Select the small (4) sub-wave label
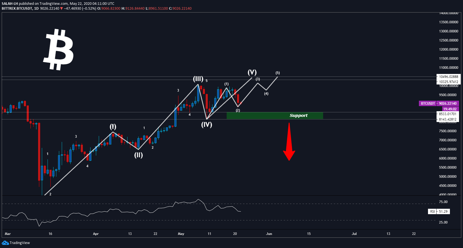This screenshot has height=248, width=463. click(x=266, y=94)
